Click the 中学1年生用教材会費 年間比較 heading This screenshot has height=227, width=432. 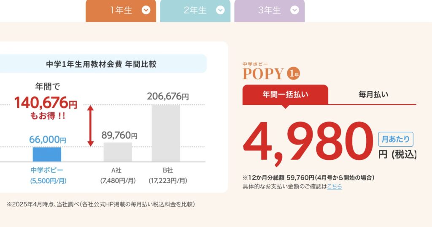(101, 64)
